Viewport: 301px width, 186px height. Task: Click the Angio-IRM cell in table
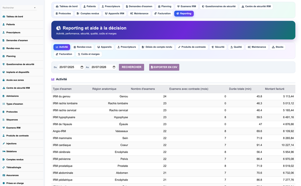59,131
